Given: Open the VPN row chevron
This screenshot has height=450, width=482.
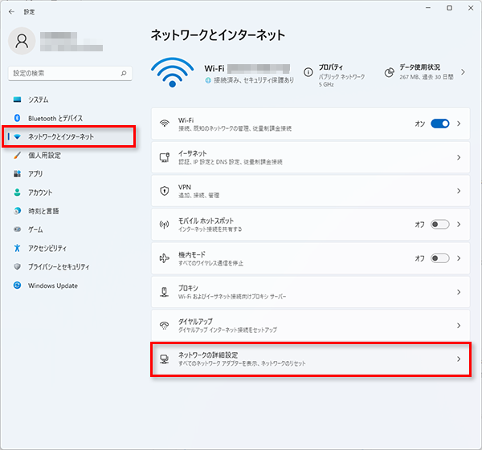Looking at the screenshot, I should (459, 191).
